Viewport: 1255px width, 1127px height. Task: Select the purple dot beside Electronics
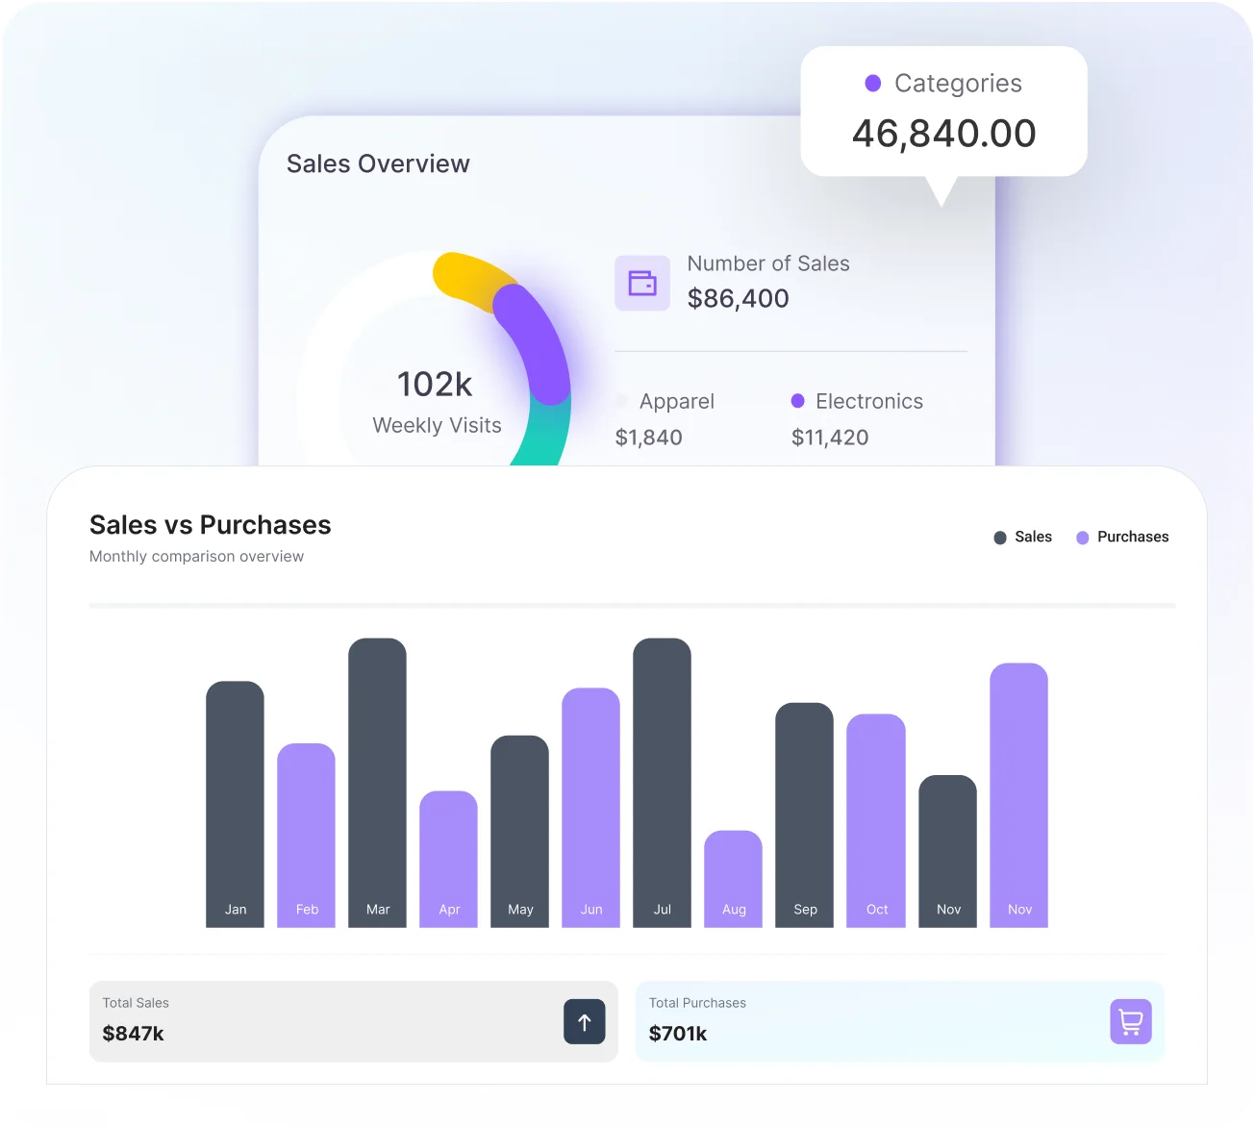click(x=797, y=400)
